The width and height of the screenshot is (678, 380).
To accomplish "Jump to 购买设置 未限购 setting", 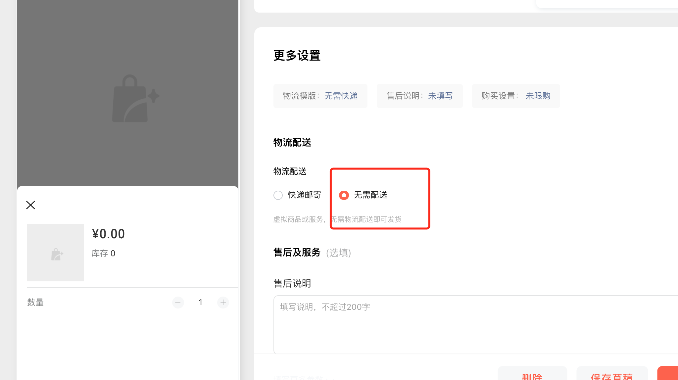I will [516, 96].
